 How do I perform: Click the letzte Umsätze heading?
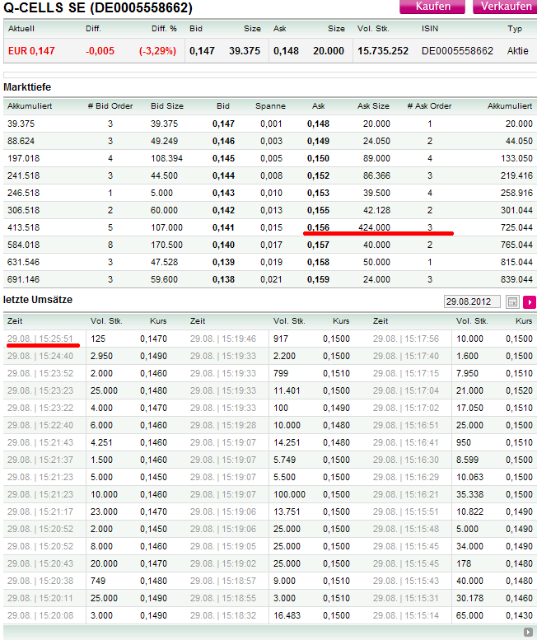click(x=38, y=300)
